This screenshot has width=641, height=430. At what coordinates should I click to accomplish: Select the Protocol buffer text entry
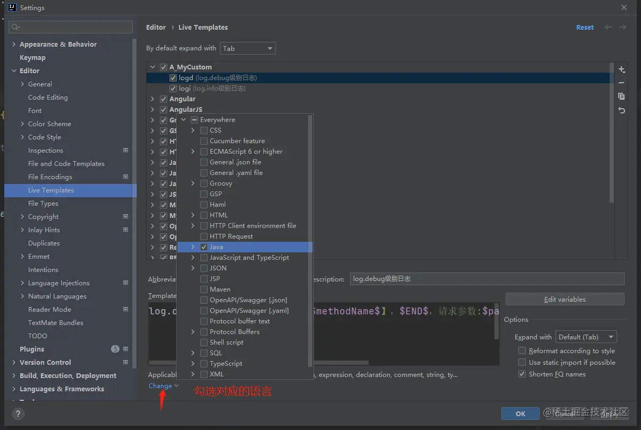(x=240, y=321)
